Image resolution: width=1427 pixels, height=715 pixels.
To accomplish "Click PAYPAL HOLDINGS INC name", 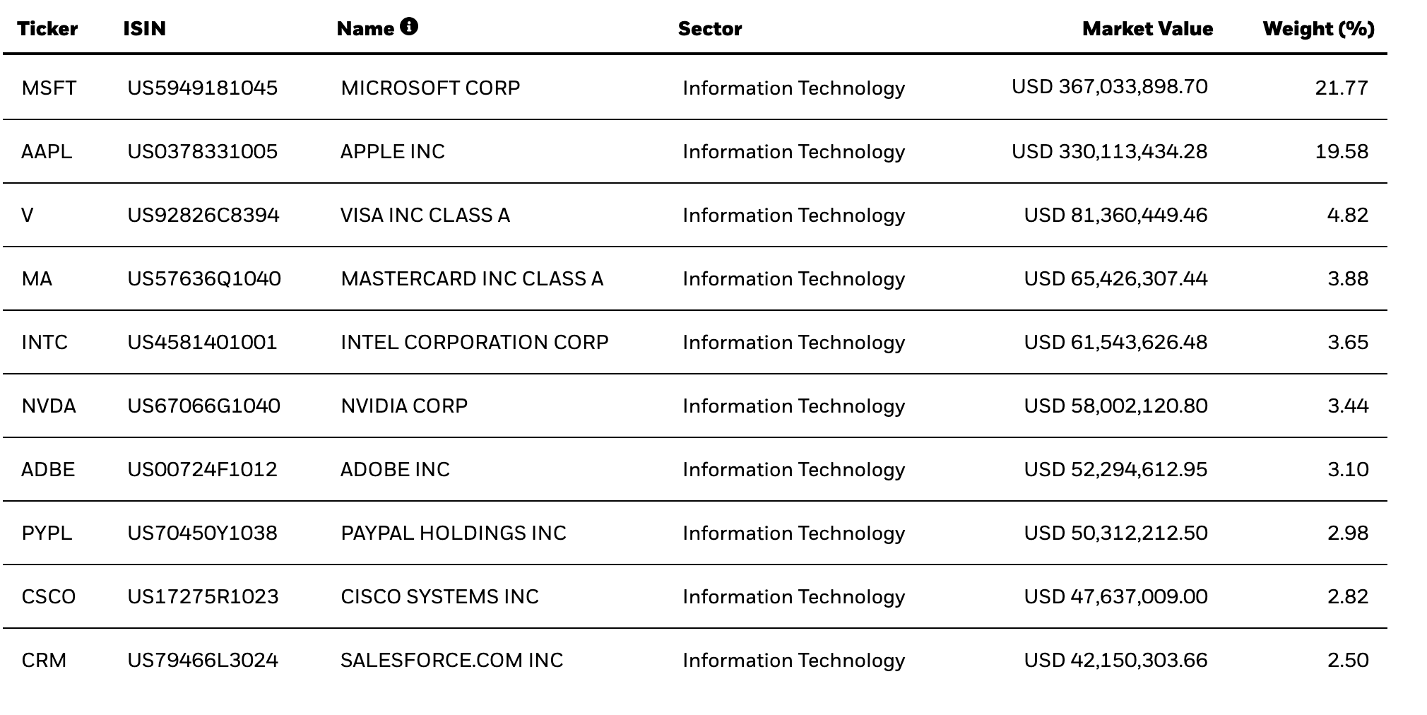I will point(453,533).
